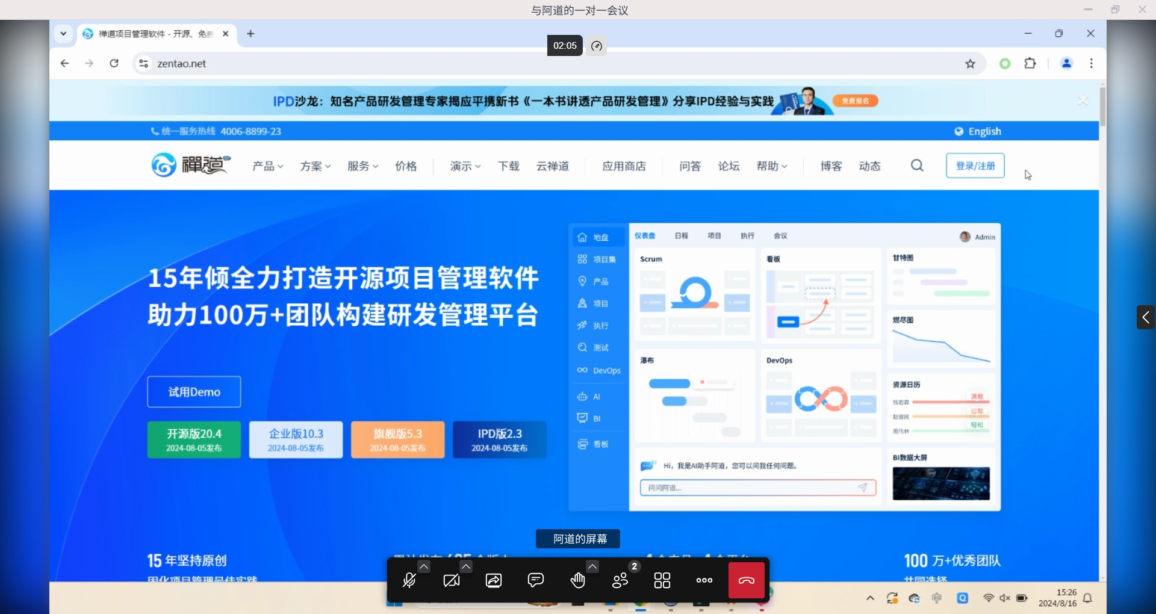Open the 问答 page

pyautogui.click(x=690, y=166)
